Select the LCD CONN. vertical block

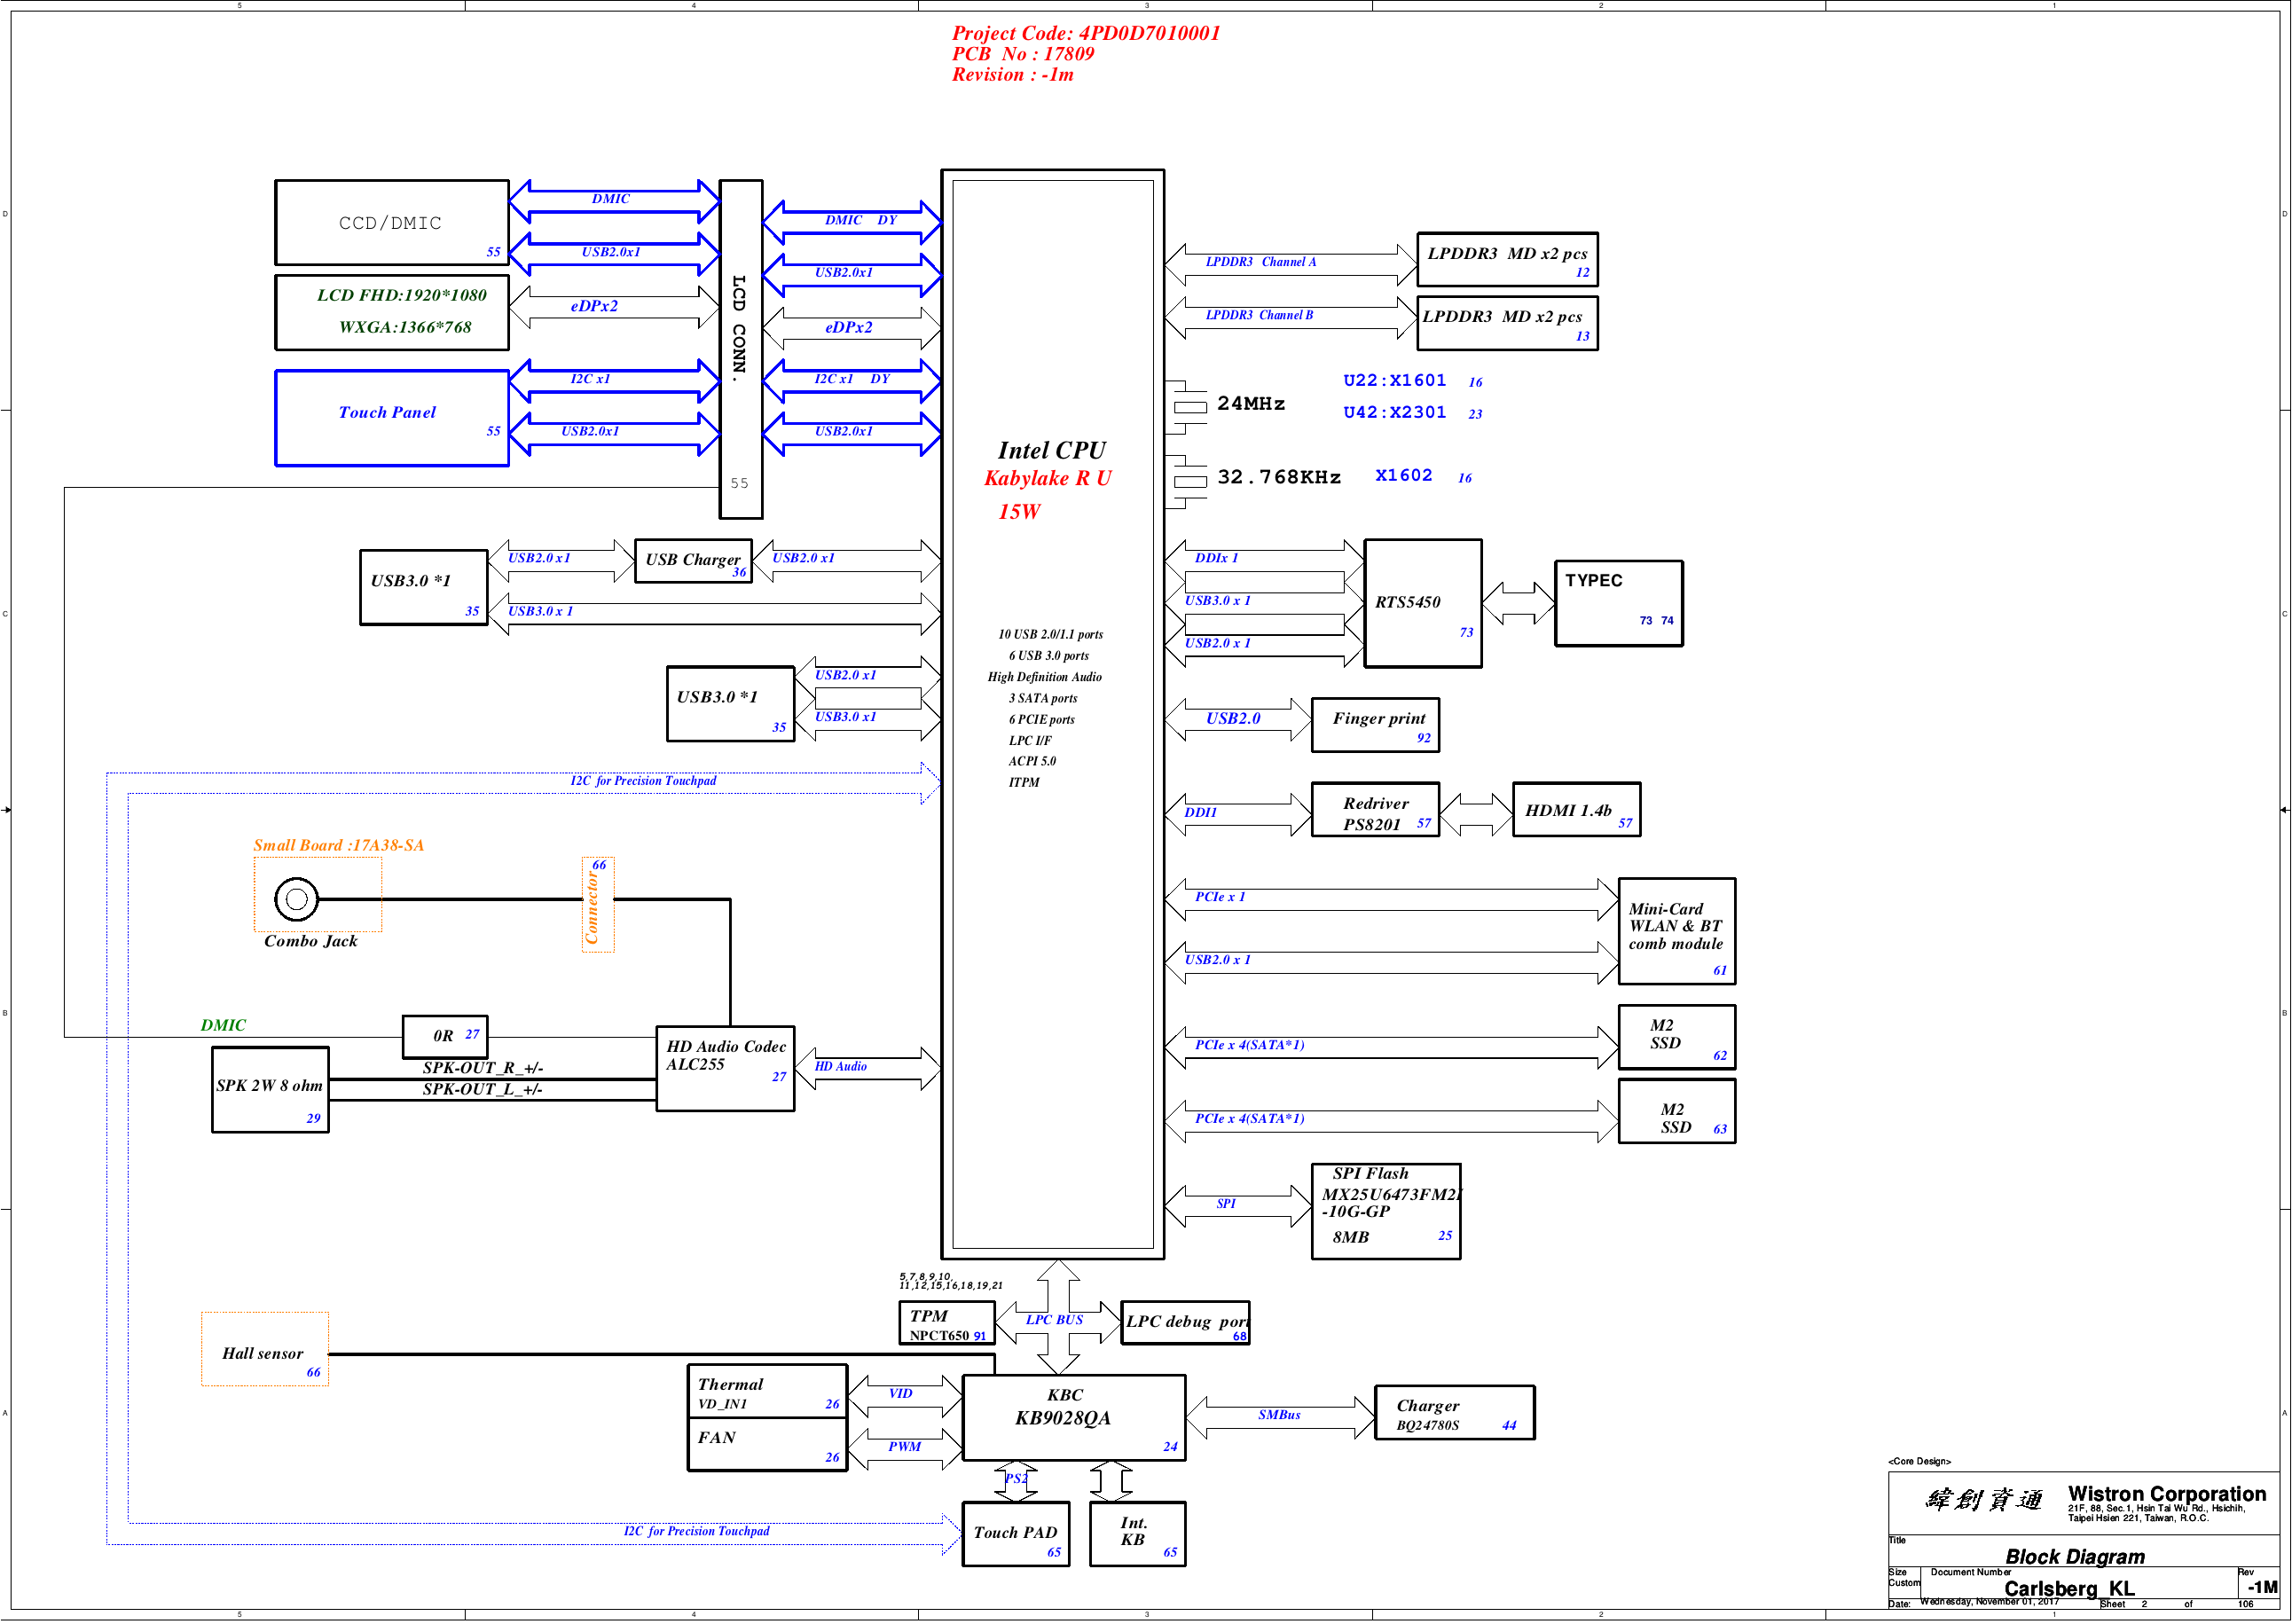(740, 349)
